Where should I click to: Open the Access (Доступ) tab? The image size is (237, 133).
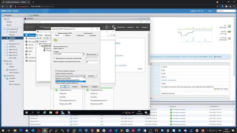coord(68,35)
